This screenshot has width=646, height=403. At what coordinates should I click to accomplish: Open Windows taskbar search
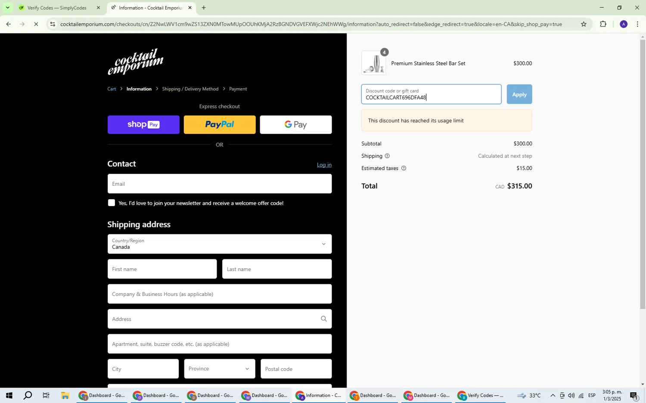28,396
